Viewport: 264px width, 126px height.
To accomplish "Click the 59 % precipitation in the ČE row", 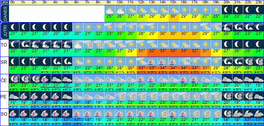I will pyautogui.click(x=35, y=89).
